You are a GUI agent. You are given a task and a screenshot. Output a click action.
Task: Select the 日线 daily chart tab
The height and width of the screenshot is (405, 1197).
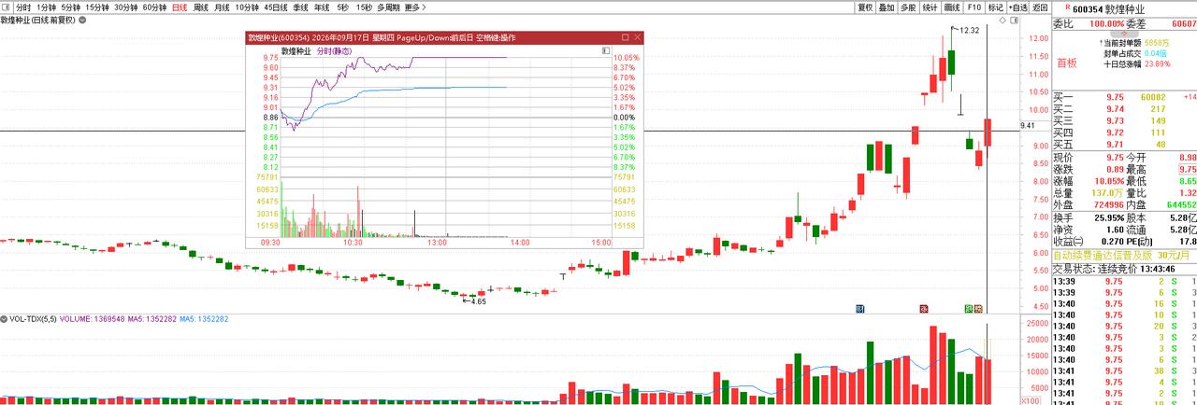[178, 7]
